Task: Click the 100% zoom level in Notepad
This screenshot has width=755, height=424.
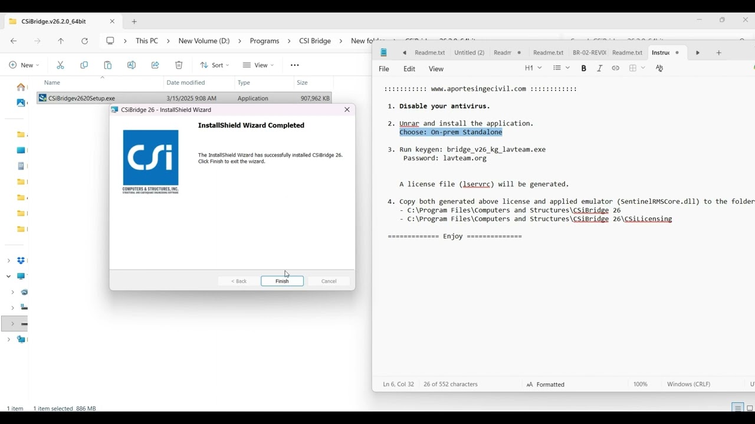Action: click(641, 385)
